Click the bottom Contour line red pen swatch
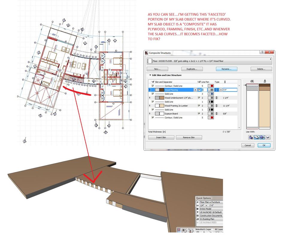Viewport: 299px width, 239px height. 211,118
